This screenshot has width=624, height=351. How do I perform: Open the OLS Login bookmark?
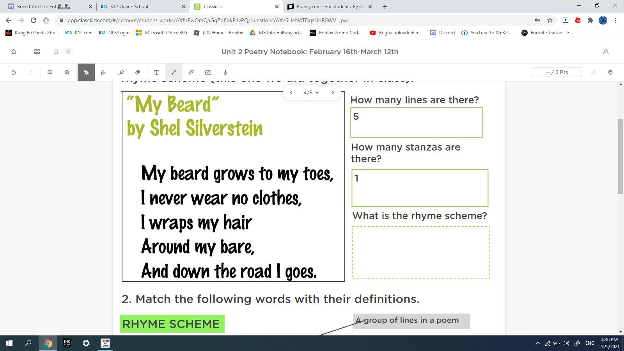(114, 33)
